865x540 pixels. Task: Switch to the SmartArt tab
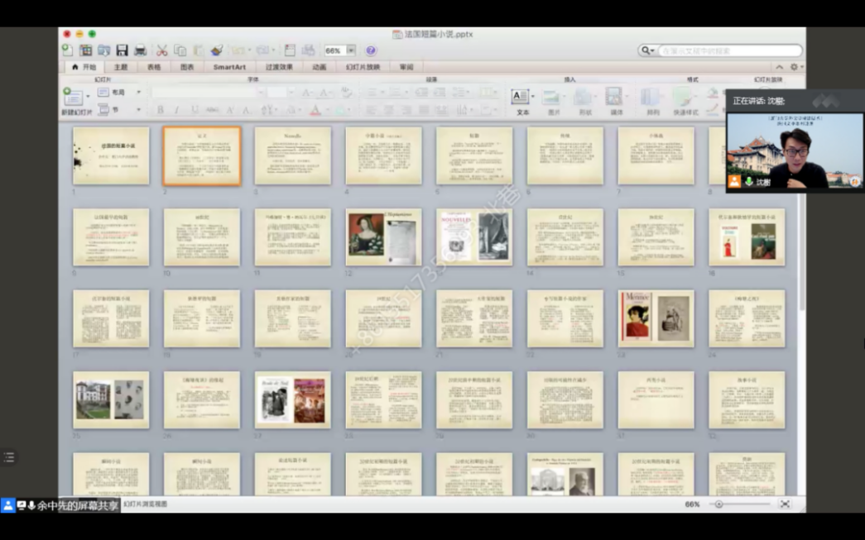tap(229, 67)
